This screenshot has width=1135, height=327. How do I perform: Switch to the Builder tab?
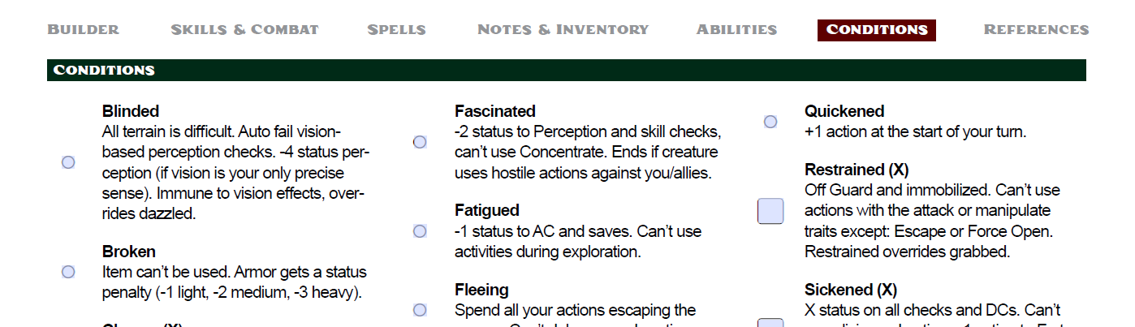coord(84,30)
